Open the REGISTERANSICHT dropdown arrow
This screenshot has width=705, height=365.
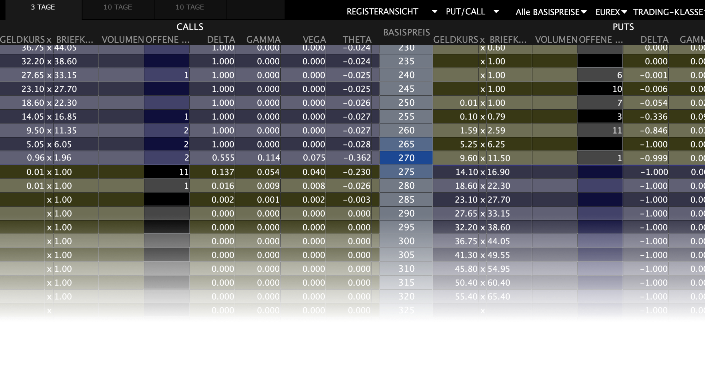coord(434,12)
